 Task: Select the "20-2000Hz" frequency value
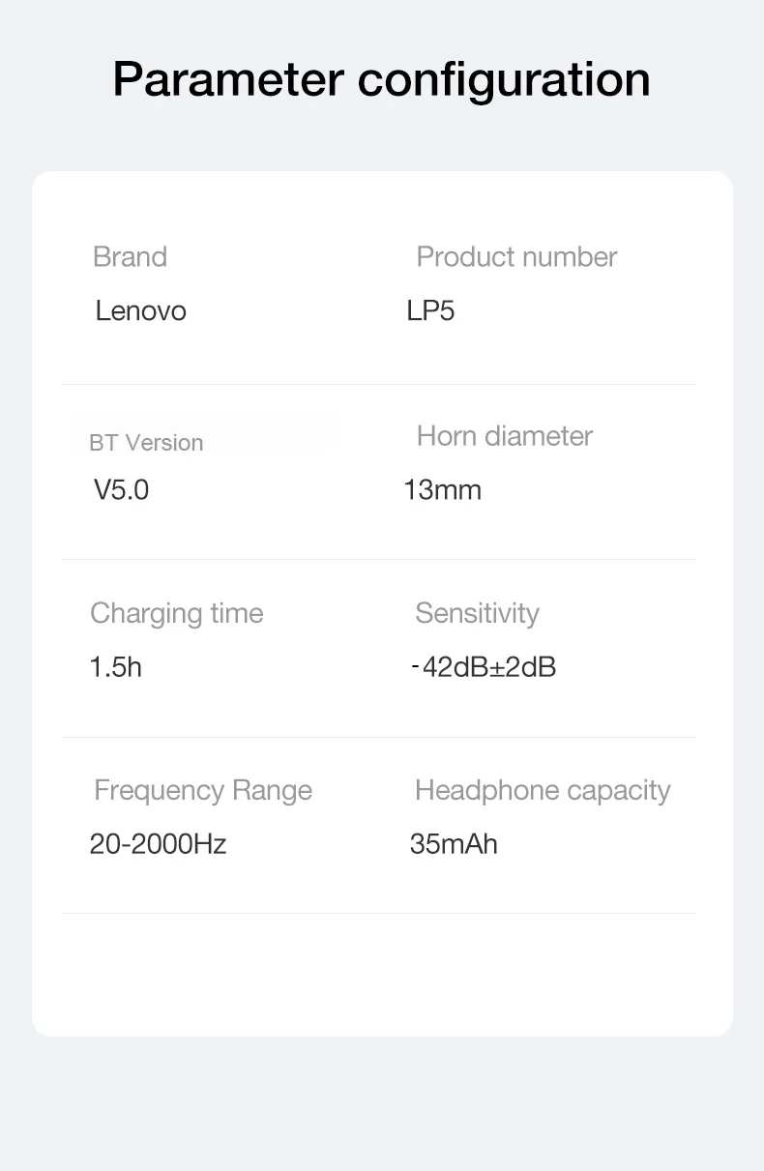tap(158, 844)
